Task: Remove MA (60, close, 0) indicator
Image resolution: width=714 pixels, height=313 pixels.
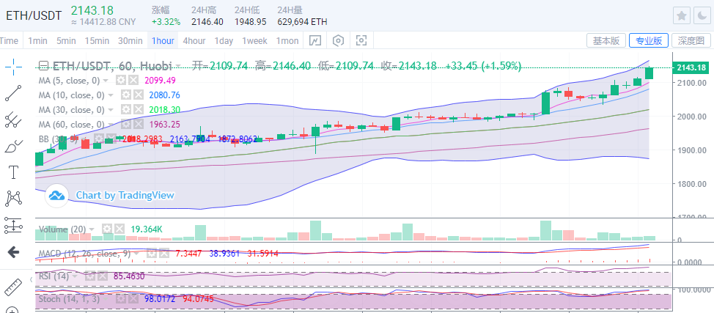Action: 138,125
